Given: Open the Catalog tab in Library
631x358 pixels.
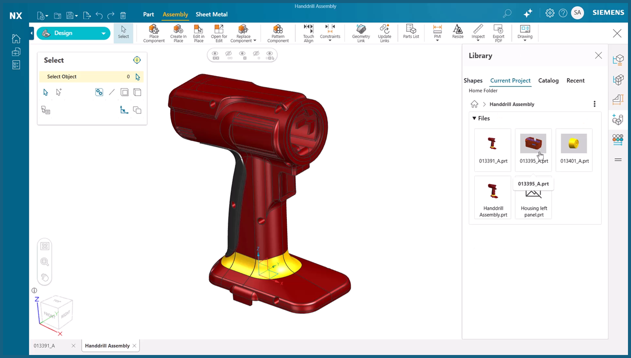Looking at the screenshot, I should tap(548, 81).
